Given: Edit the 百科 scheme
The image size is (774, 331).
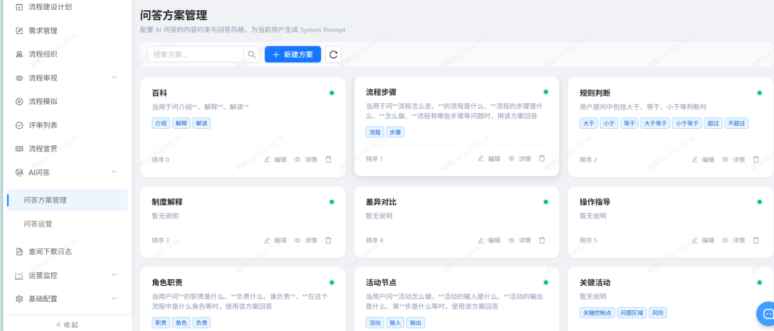Looking at the screenshot, I should 276,159.
